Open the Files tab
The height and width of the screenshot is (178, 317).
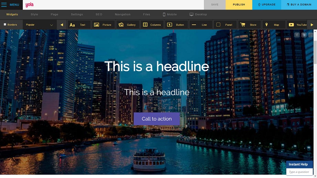[x=146, y=14]
